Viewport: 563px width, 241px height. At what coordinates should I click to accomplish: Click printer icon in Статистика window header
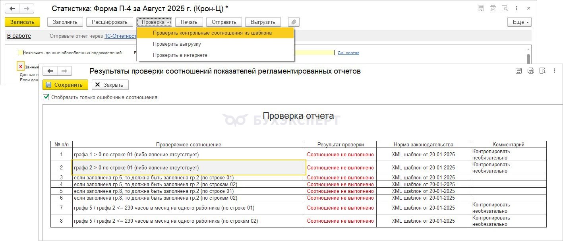[x=493, y=8]
